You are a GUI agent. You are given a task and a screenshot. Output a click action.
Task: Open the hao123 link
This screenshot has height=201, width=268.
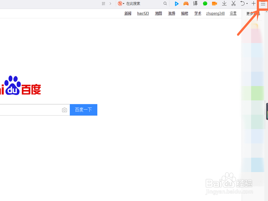143,13
